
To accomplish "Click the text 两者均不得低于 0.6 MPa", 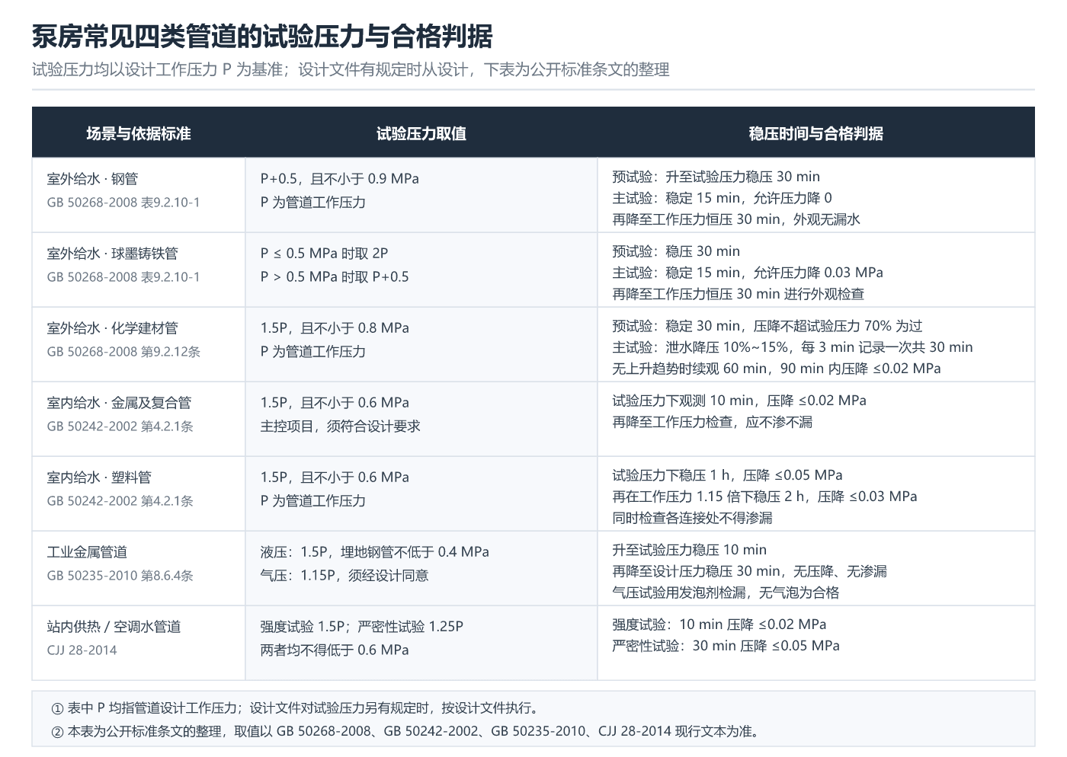I will point(335,650).
